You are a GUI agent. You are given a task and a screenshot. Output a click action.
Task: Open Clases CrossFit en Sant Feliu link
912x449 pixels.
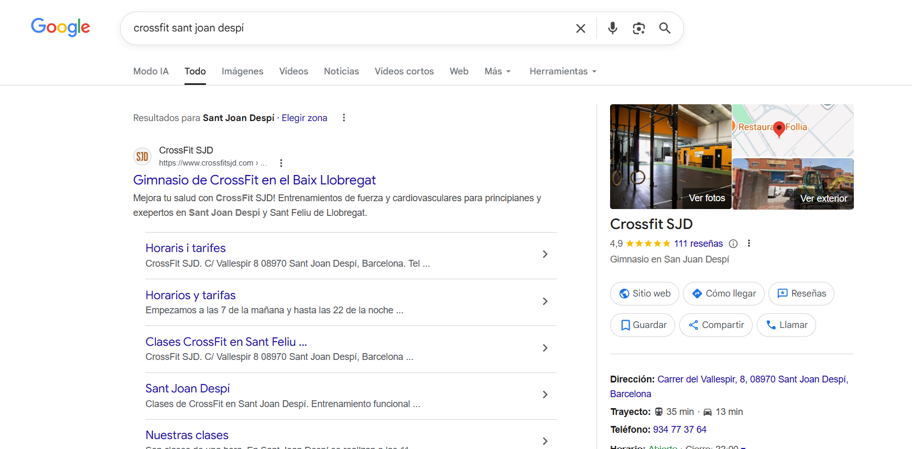pos(226,342)
